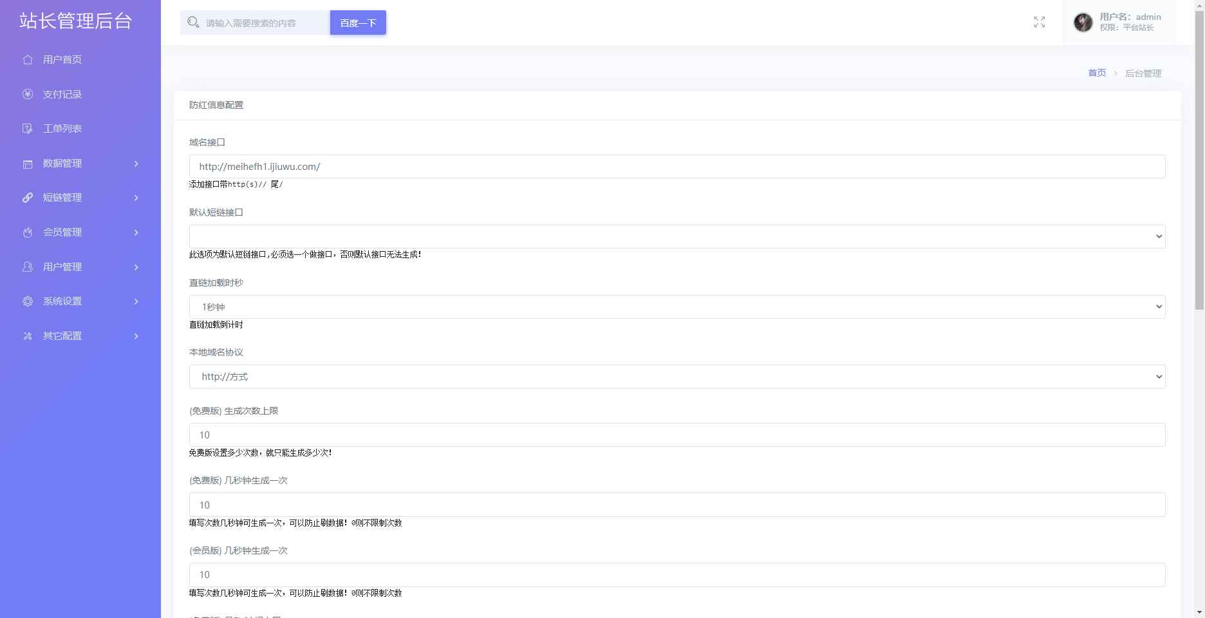The width and height of the screenshot is (1205, 618).
Task: Click the 首页 breadcrumb link
Action: [x=1096, y=73]
